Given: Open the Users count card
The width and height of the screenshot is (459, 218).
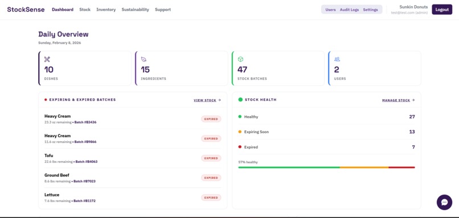Looking at the screenshot, I should [375, 68].
